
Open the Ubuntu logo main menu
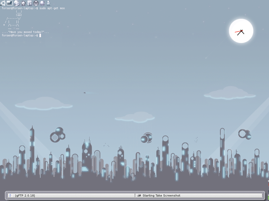tap(3, 3)
